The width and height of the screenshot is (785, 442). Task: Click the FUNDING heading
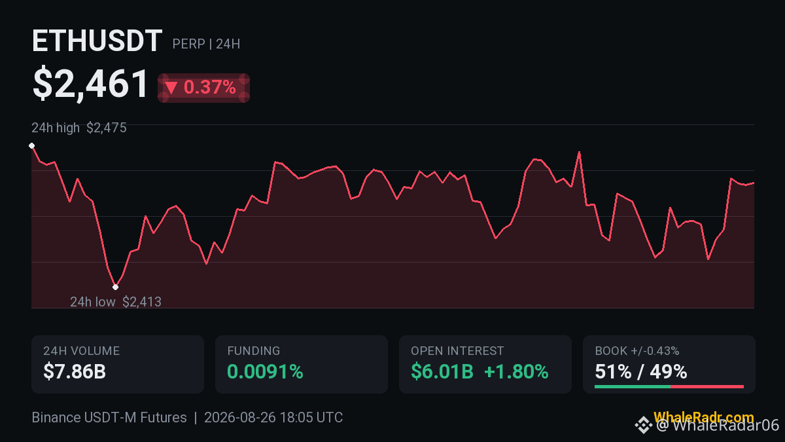[253, 351]
